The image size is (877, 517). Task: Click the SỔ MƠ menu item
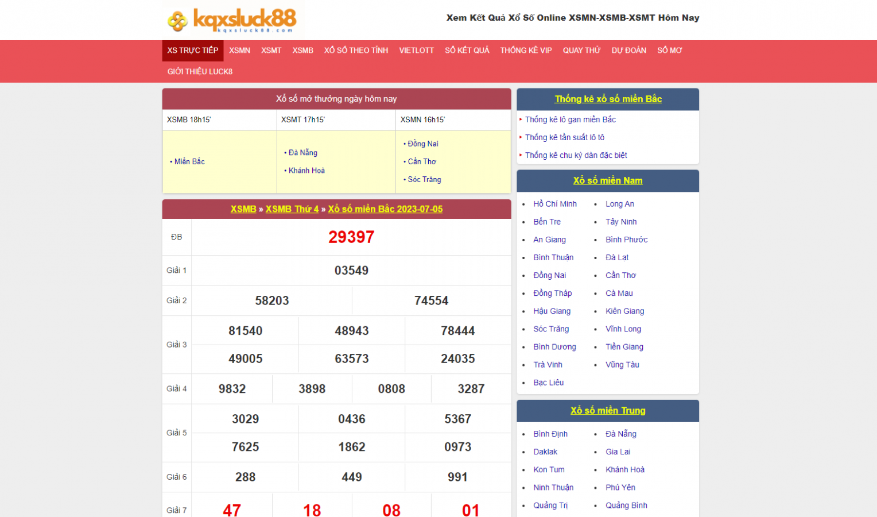[669, 51]
